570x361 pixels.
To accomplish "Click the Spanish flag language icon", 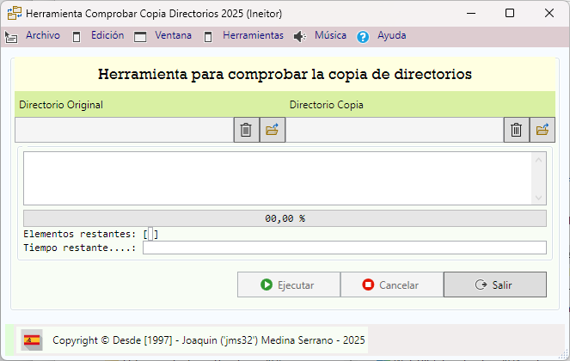I will coord(32,340).
